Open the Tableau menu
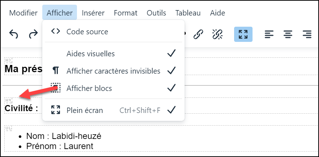319x157 pixels. point(188,13)
